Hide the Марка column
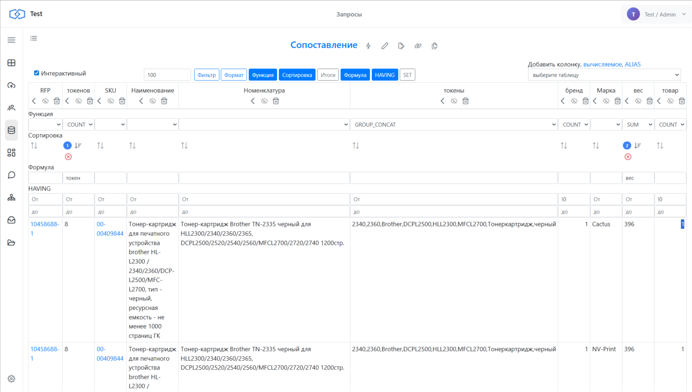Viewport: 692px width, 392px height. pyautogui.click(x=606, y=101)
